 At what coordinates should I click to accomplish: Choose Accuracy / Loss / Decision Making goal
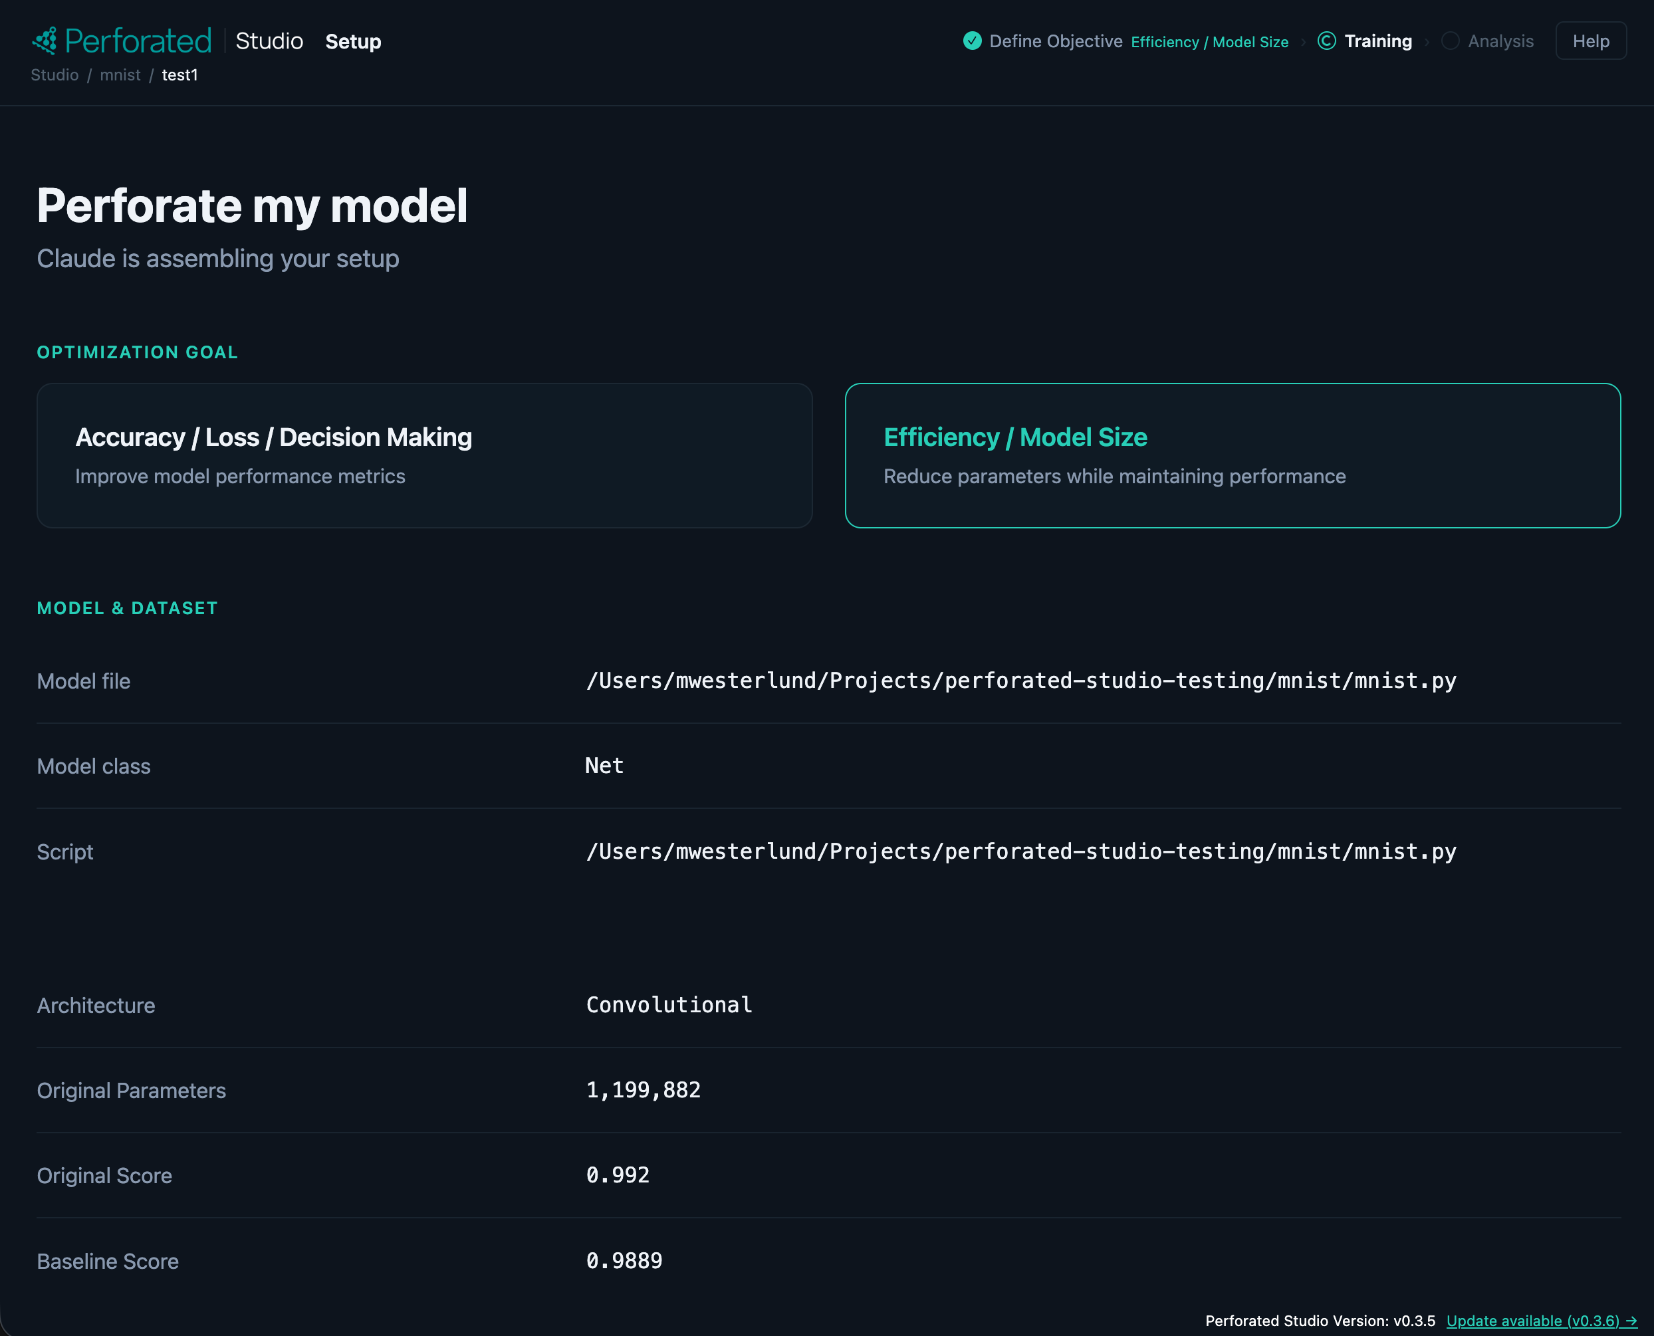pyautogui.click(x=425, y=455)
